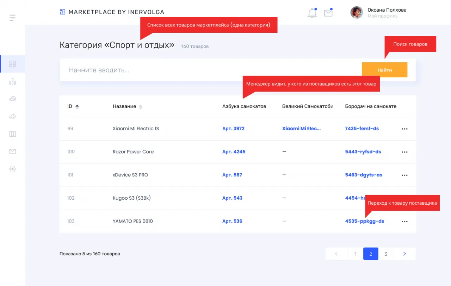
Task: Sort table by ID column arrows
Action: pos(77,107)
